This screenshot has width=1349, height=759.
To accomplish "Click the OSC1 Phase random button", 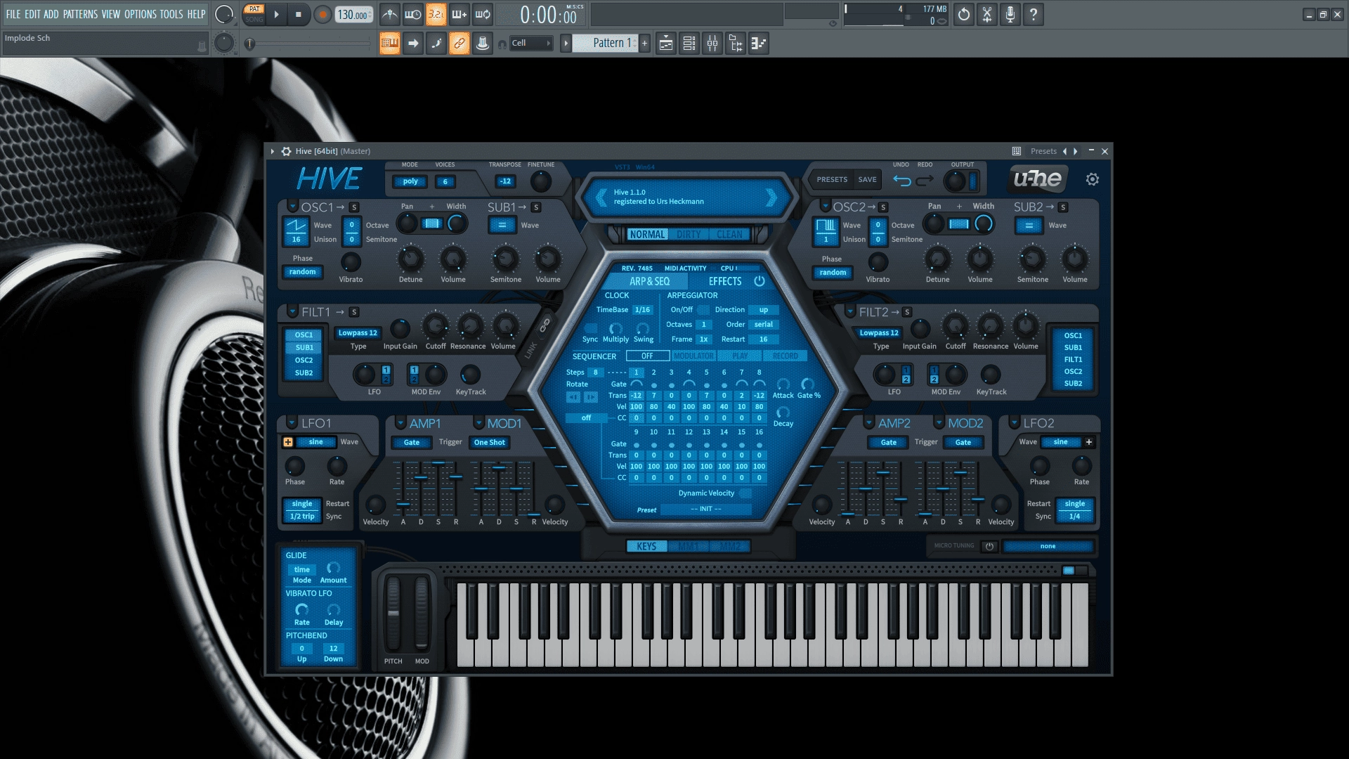I will pyautogui.click(x=303, y=272).
